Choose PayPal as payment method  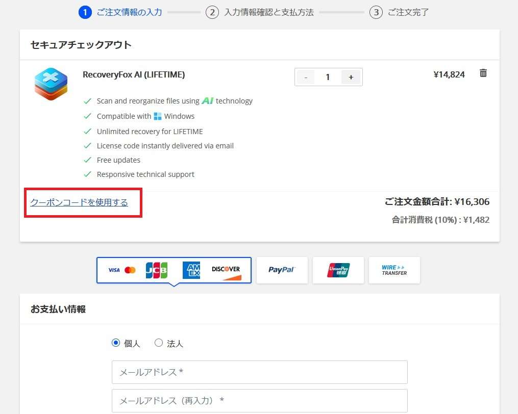coord(282,270)
